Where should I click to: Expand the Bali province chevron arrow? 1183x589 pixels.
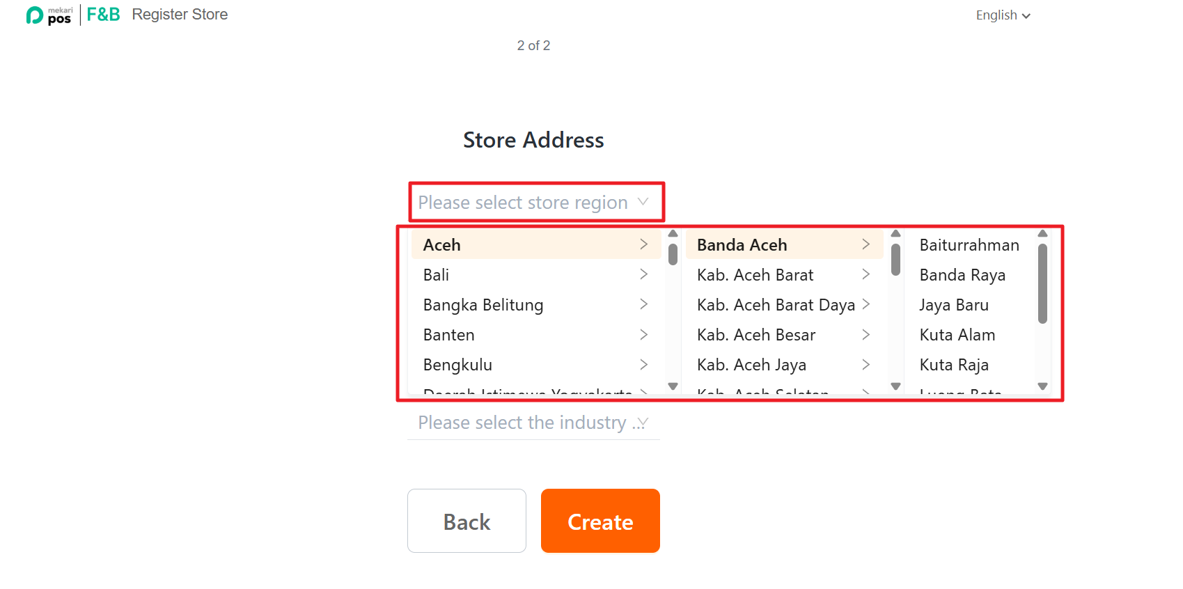(643, 274)
